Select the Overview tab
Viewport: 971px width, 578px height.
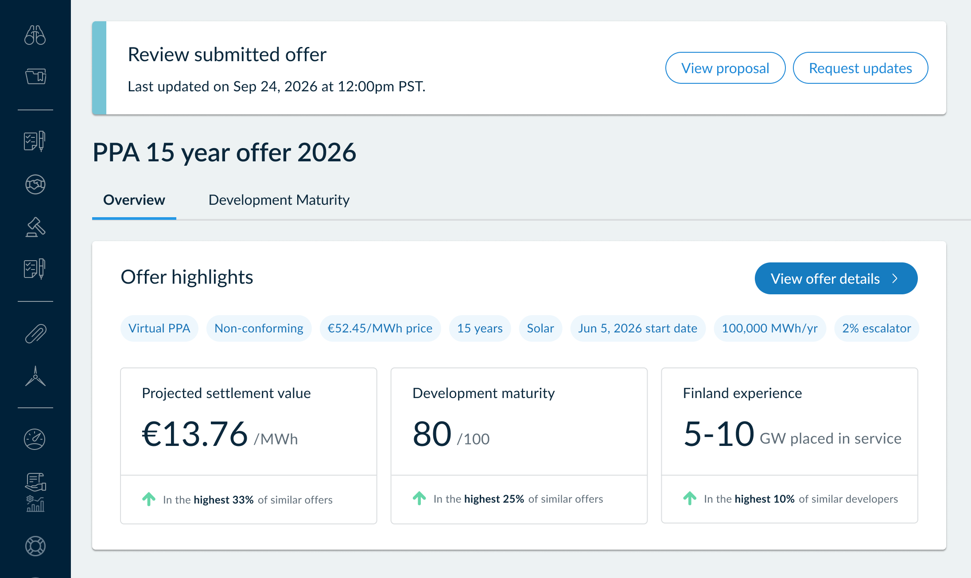tap(134, 200)
